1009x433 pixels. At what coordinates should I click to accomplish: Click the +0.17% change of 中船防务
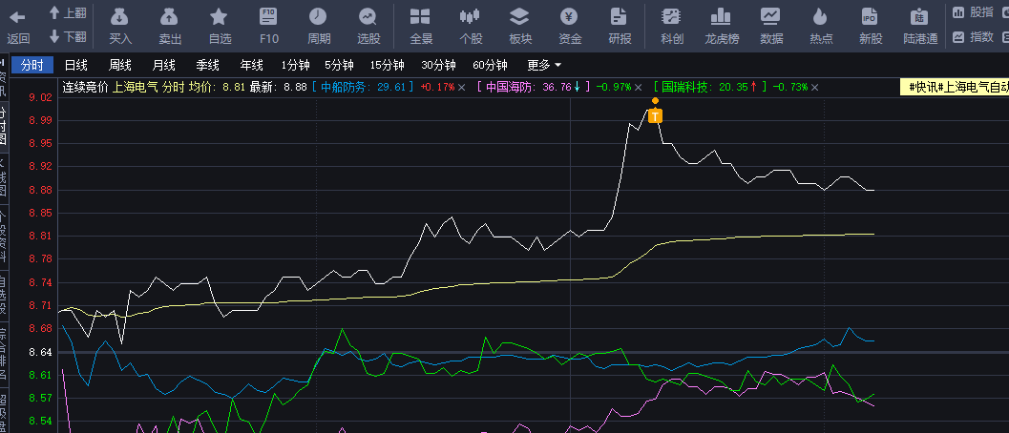click(x=437, y=87)
